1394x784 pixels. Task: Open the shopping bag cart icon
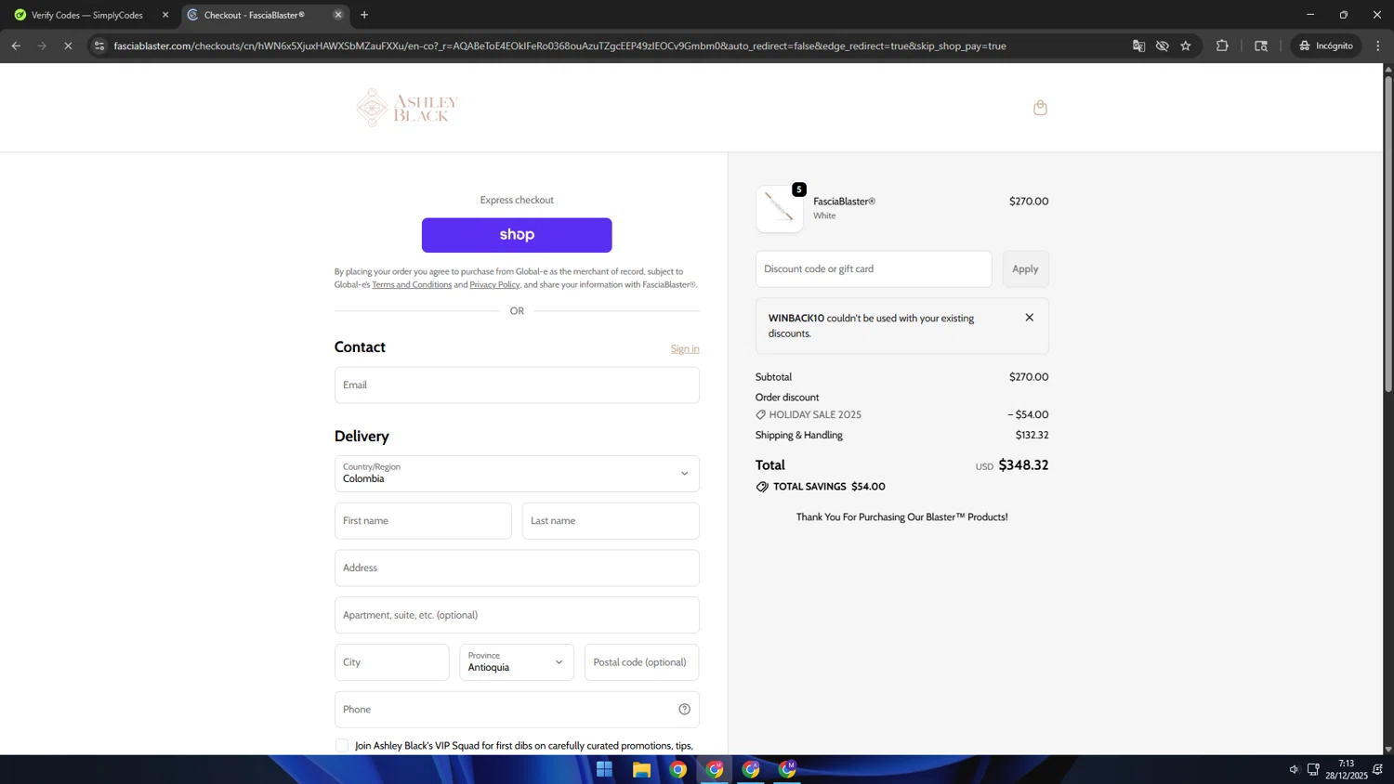coord(1040,108)
